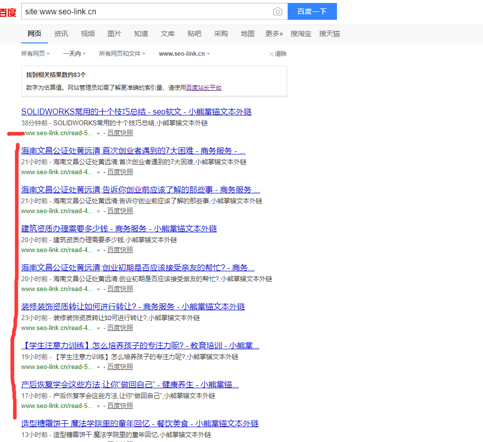Switch to the 网页 tab
Image resolution: width=483 pixels, height=442 pixels.
(x=34, y=34)
